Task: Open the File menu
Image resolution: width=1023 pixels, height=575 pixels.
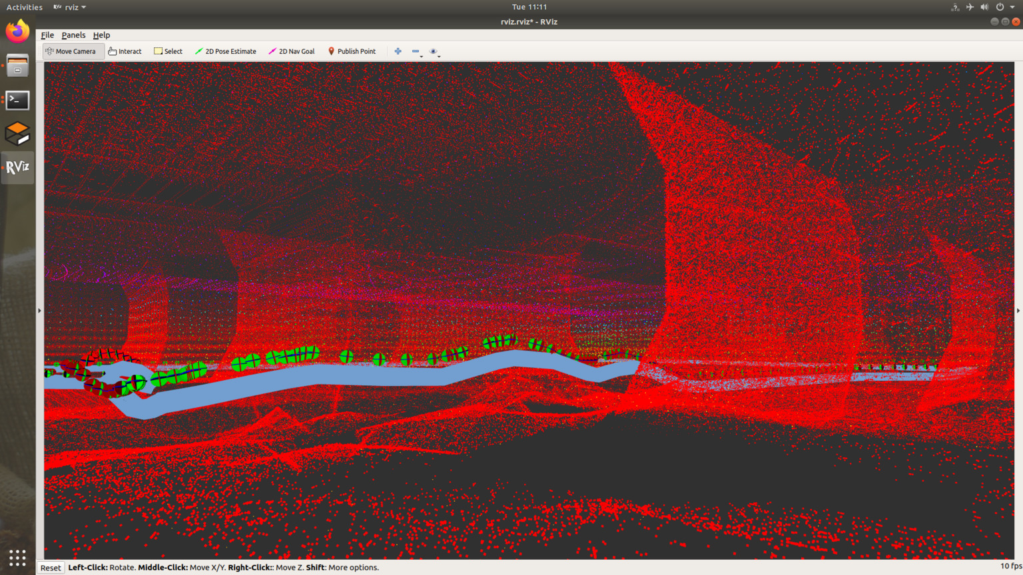Action: 47,35
